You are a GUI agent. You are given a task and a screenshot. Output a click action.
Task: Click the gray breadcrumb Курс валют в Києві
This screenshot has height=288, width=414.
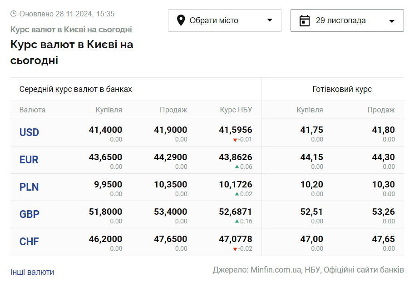pyautogui.click(x=71, y=30)
